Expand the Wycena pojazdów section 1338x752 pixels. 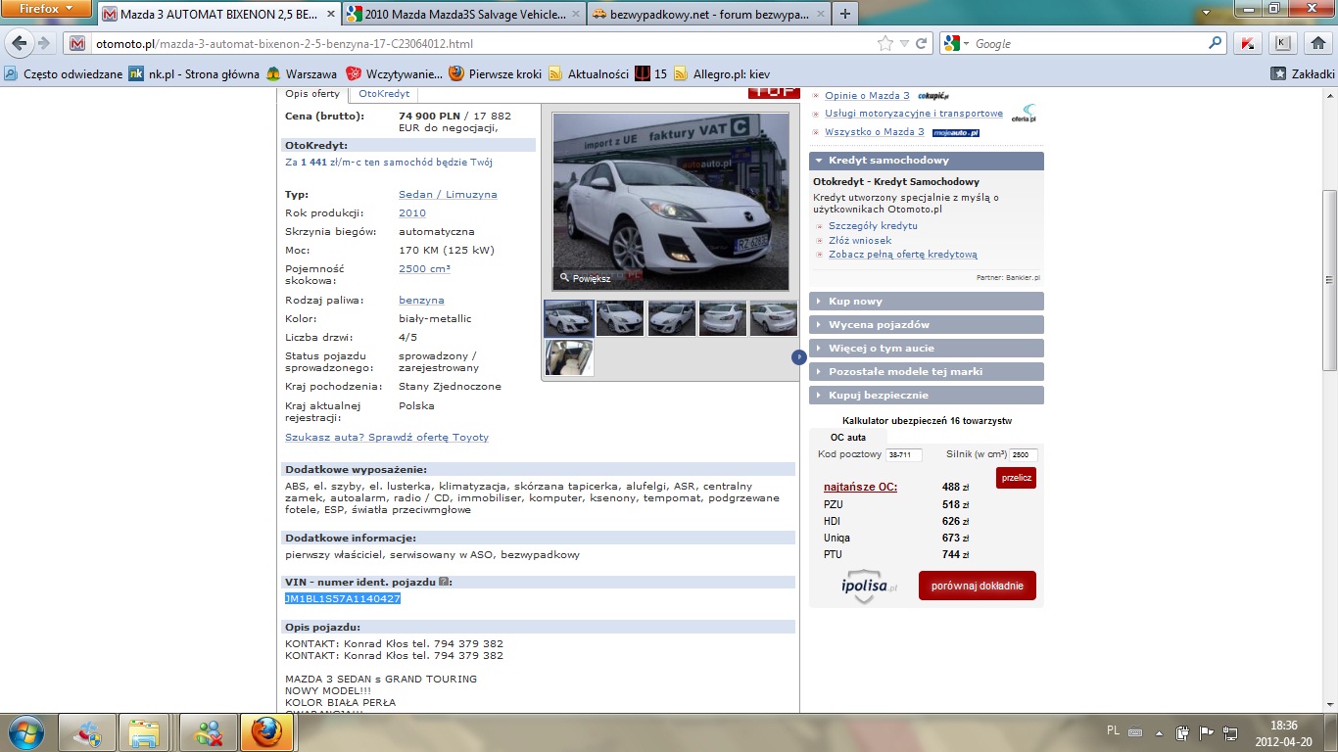click(x=927, y=325)
